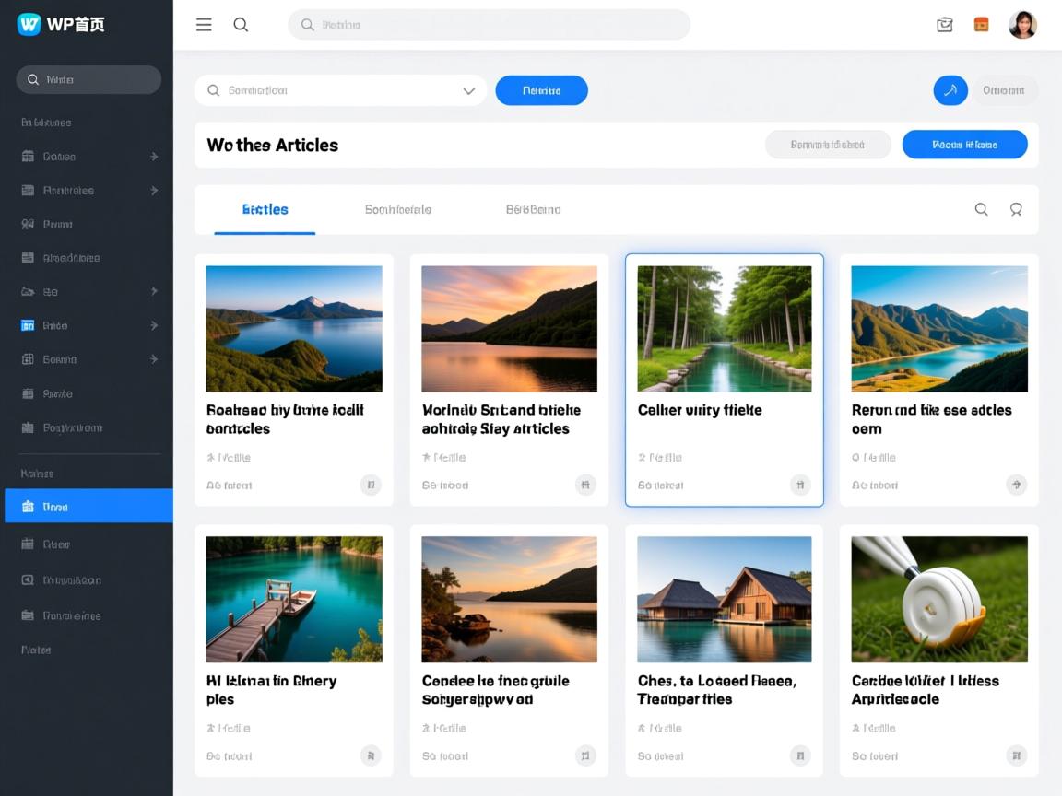Select the active Articles tab
The width and height of the screenshot is (1062, 796).
click(x=265, y=209)
